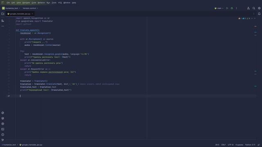Viewport: 262px width, 147px height.
Task: Open the PyCharm main logo menu
Action: tap(3, 2)
